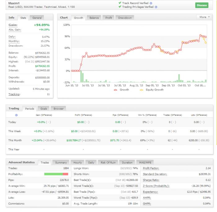Screen dimensions: 217x212
Task: Click the Gain value +94.09%
Action: click(42, 25)
